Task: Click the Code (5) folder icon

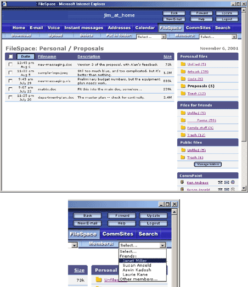Action: click(183, 78)
